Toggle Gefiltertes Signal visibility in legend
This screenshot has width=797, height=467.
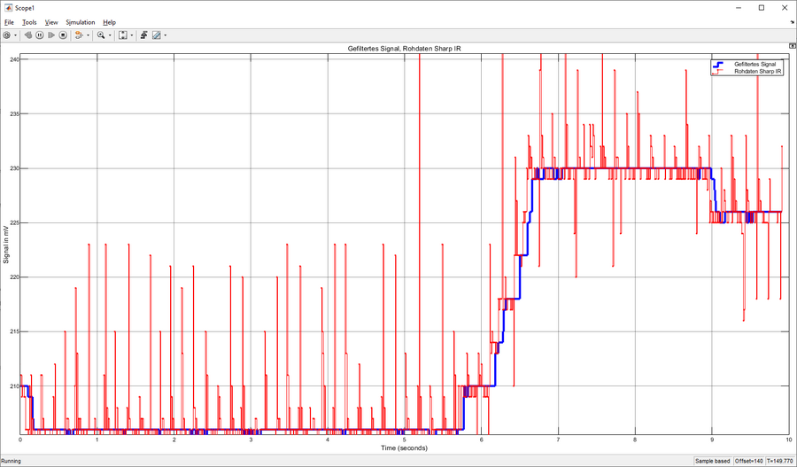point(754,65)
